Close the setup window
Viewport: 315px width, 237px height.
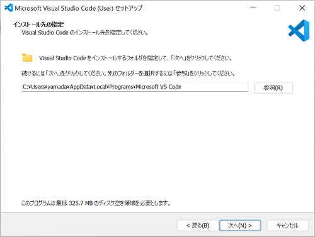(x=302, y=8)
